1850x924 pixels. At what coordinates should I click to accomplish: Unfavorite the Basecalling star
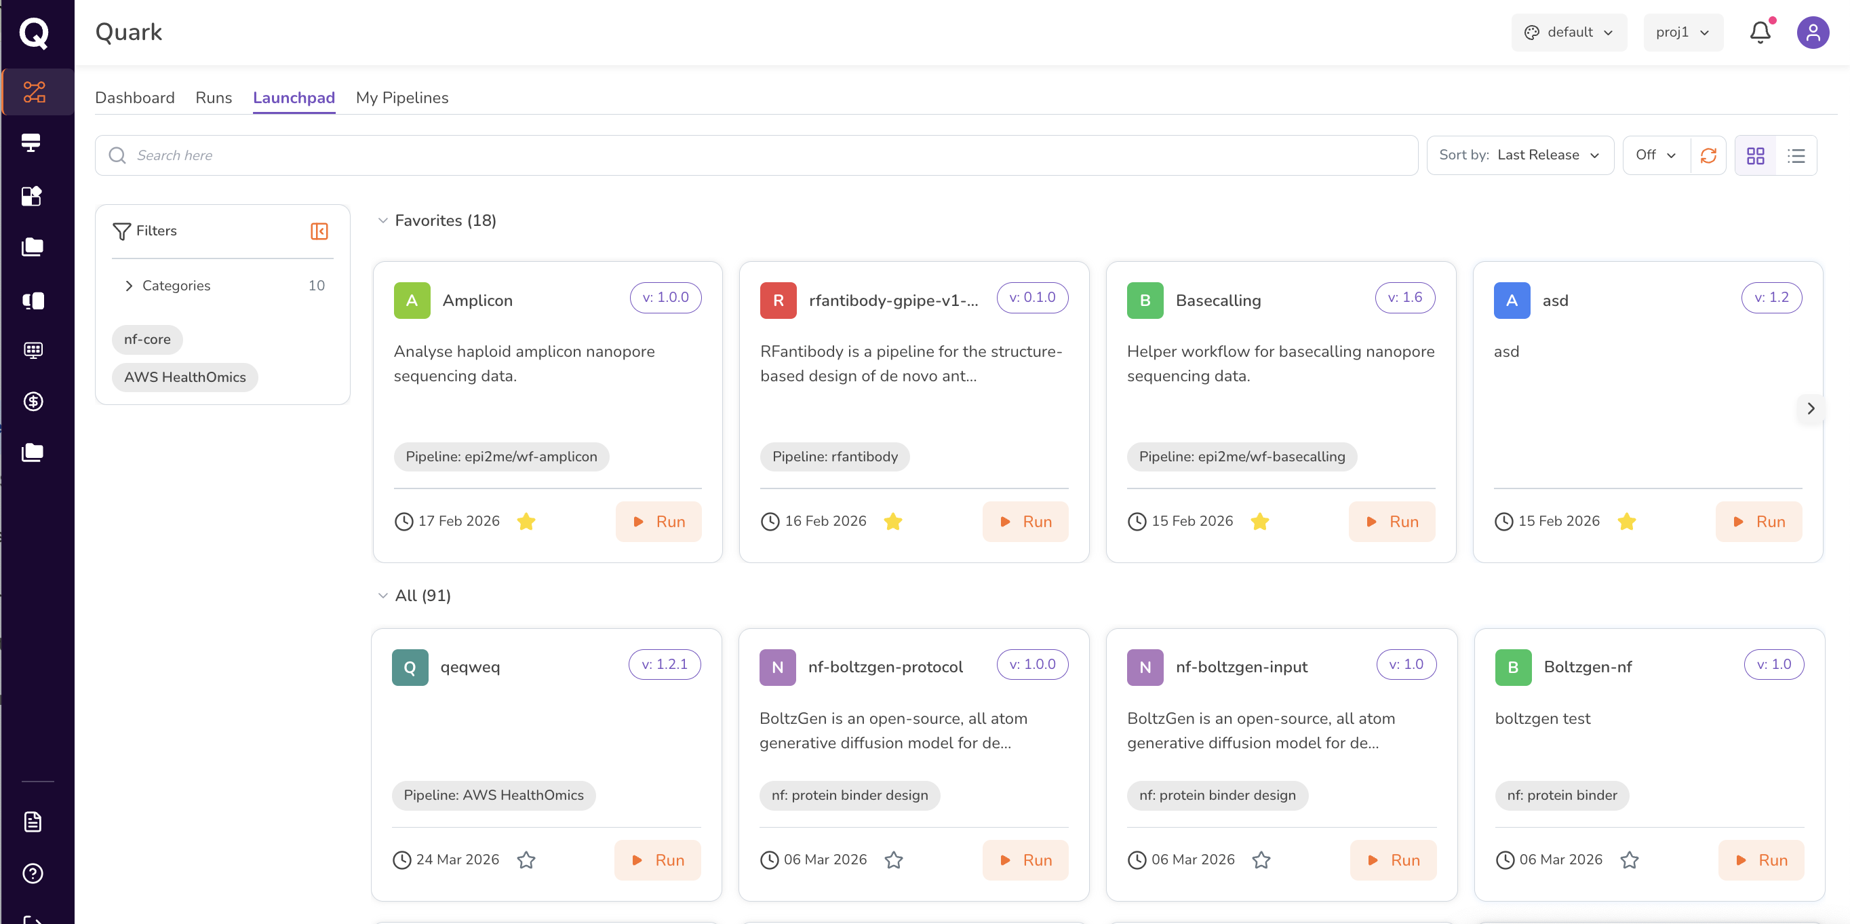(x=1259, y=521)
